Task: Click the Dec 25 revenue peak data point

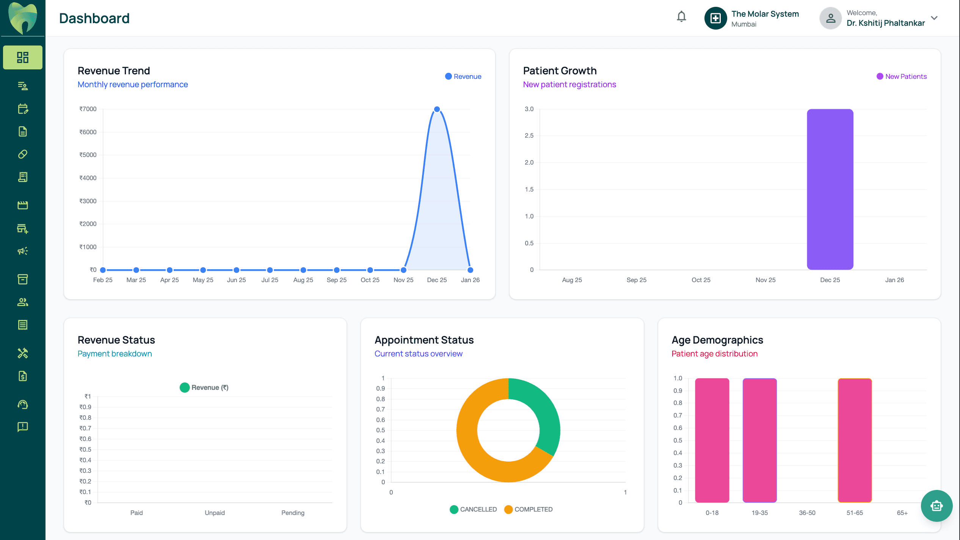Action: point(437,109)
